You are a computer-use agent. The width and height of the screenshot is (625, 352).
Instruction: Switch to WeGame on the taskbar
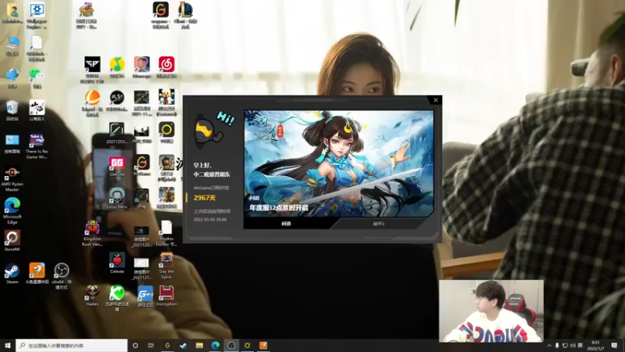point(167,345)
